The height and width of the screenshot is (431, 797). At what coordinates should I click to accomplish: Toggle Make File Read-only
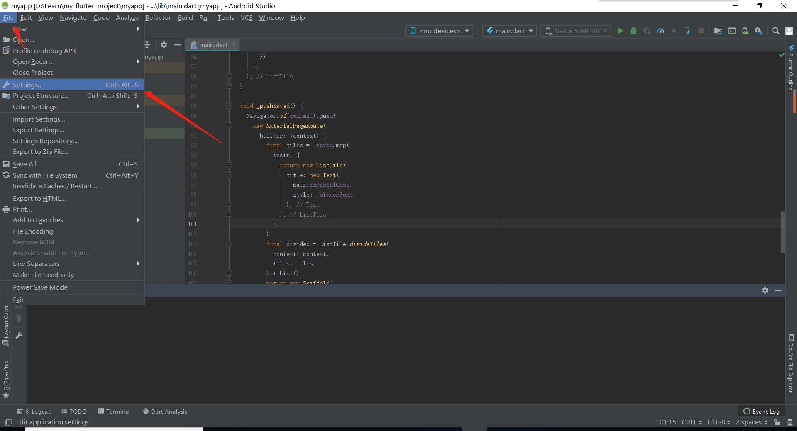pos(72,275)
